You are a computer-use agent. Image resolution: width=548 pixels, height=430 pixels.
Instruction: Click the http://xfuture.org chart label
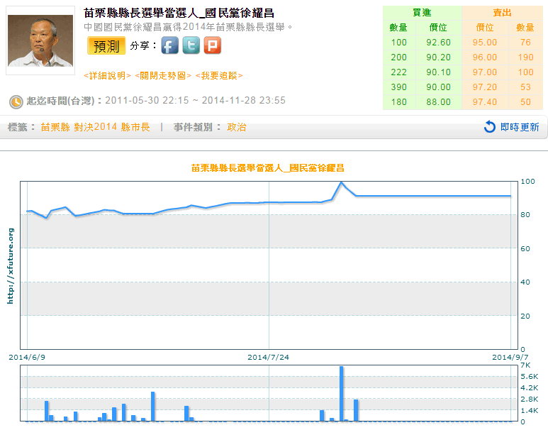(11, 266)
